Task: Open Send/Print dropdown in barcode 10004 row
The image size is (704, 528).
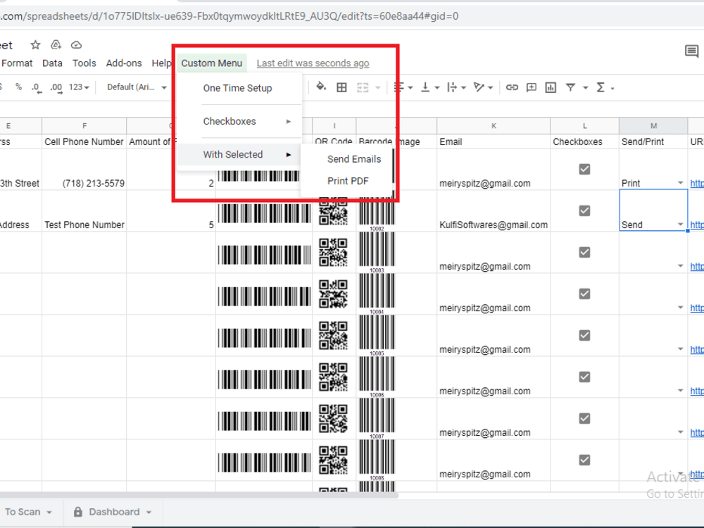Action: coord(681,307)
